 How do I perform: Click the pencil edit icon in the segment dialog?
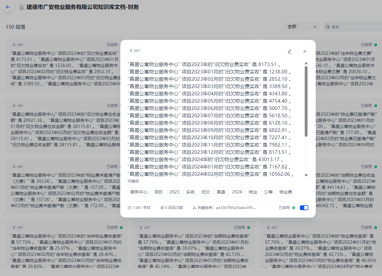[289, 51]
